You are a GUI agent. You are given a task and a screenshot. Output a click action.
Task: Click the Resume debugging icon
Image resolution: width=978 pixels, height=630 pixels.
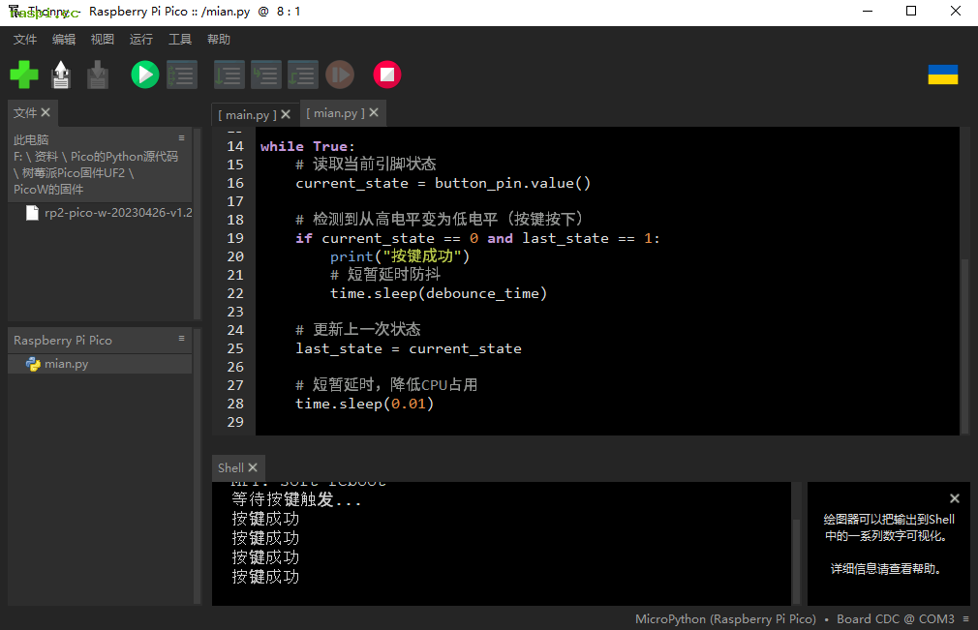coord(340,75)
